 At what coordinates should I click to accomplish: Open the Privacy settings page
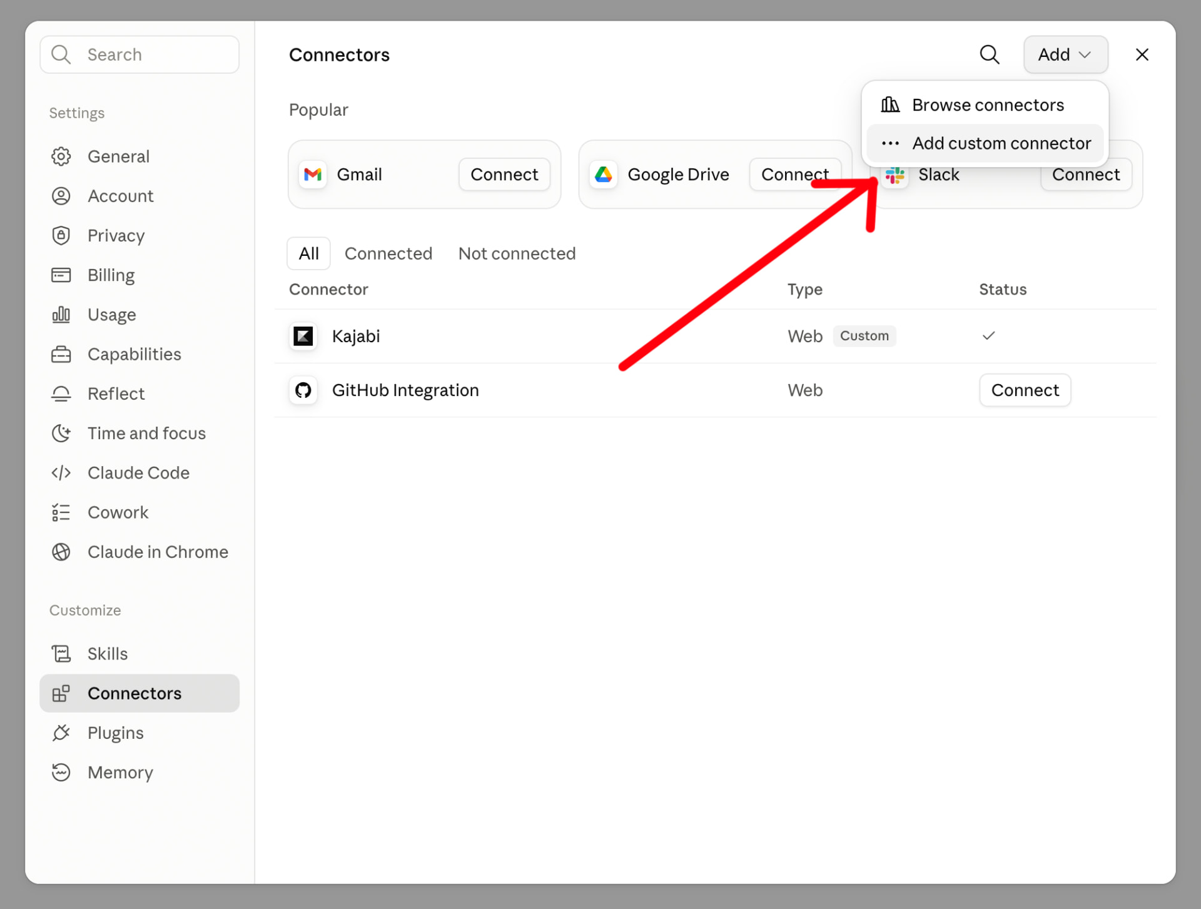pos(139,235)
